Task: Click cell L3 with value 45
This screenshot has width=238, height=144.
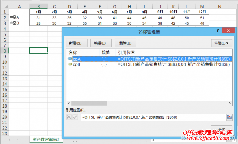Action: click(187, 23)
